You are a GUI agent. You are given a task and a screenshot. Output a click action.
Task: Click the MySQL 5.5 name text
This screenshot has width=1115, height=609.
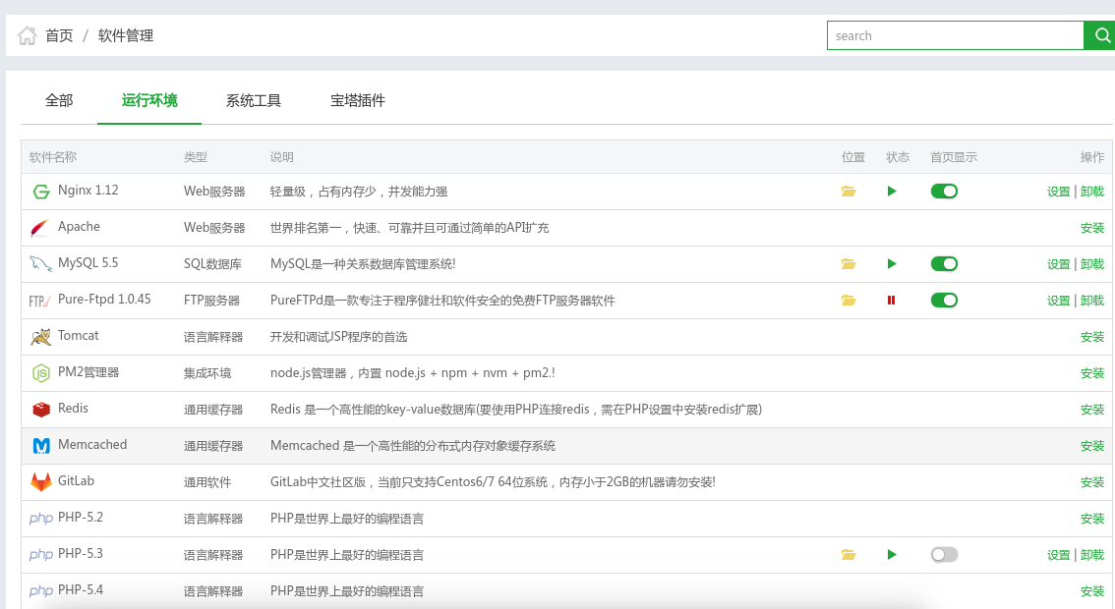pyautogui.click(x=88, y=263)
